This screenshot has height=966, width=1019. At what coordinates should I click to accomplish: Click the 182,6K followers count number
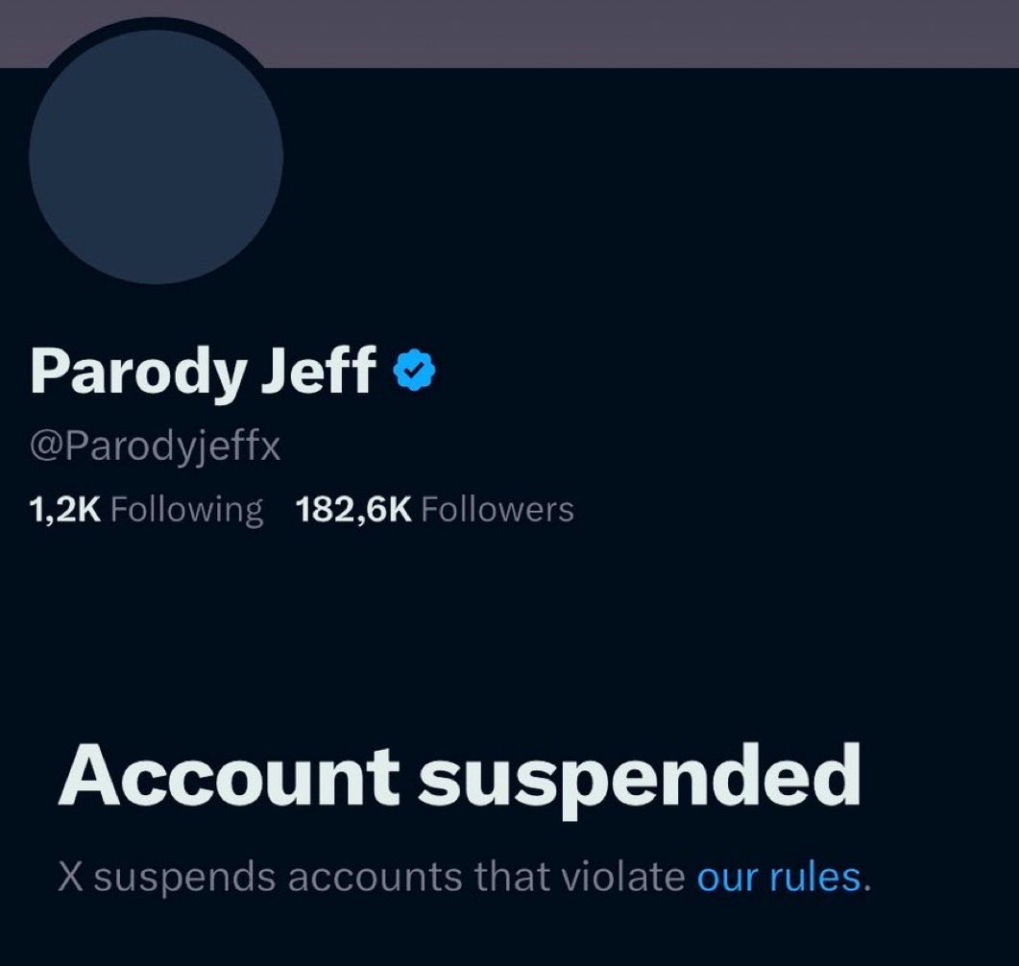click(353, 509)
